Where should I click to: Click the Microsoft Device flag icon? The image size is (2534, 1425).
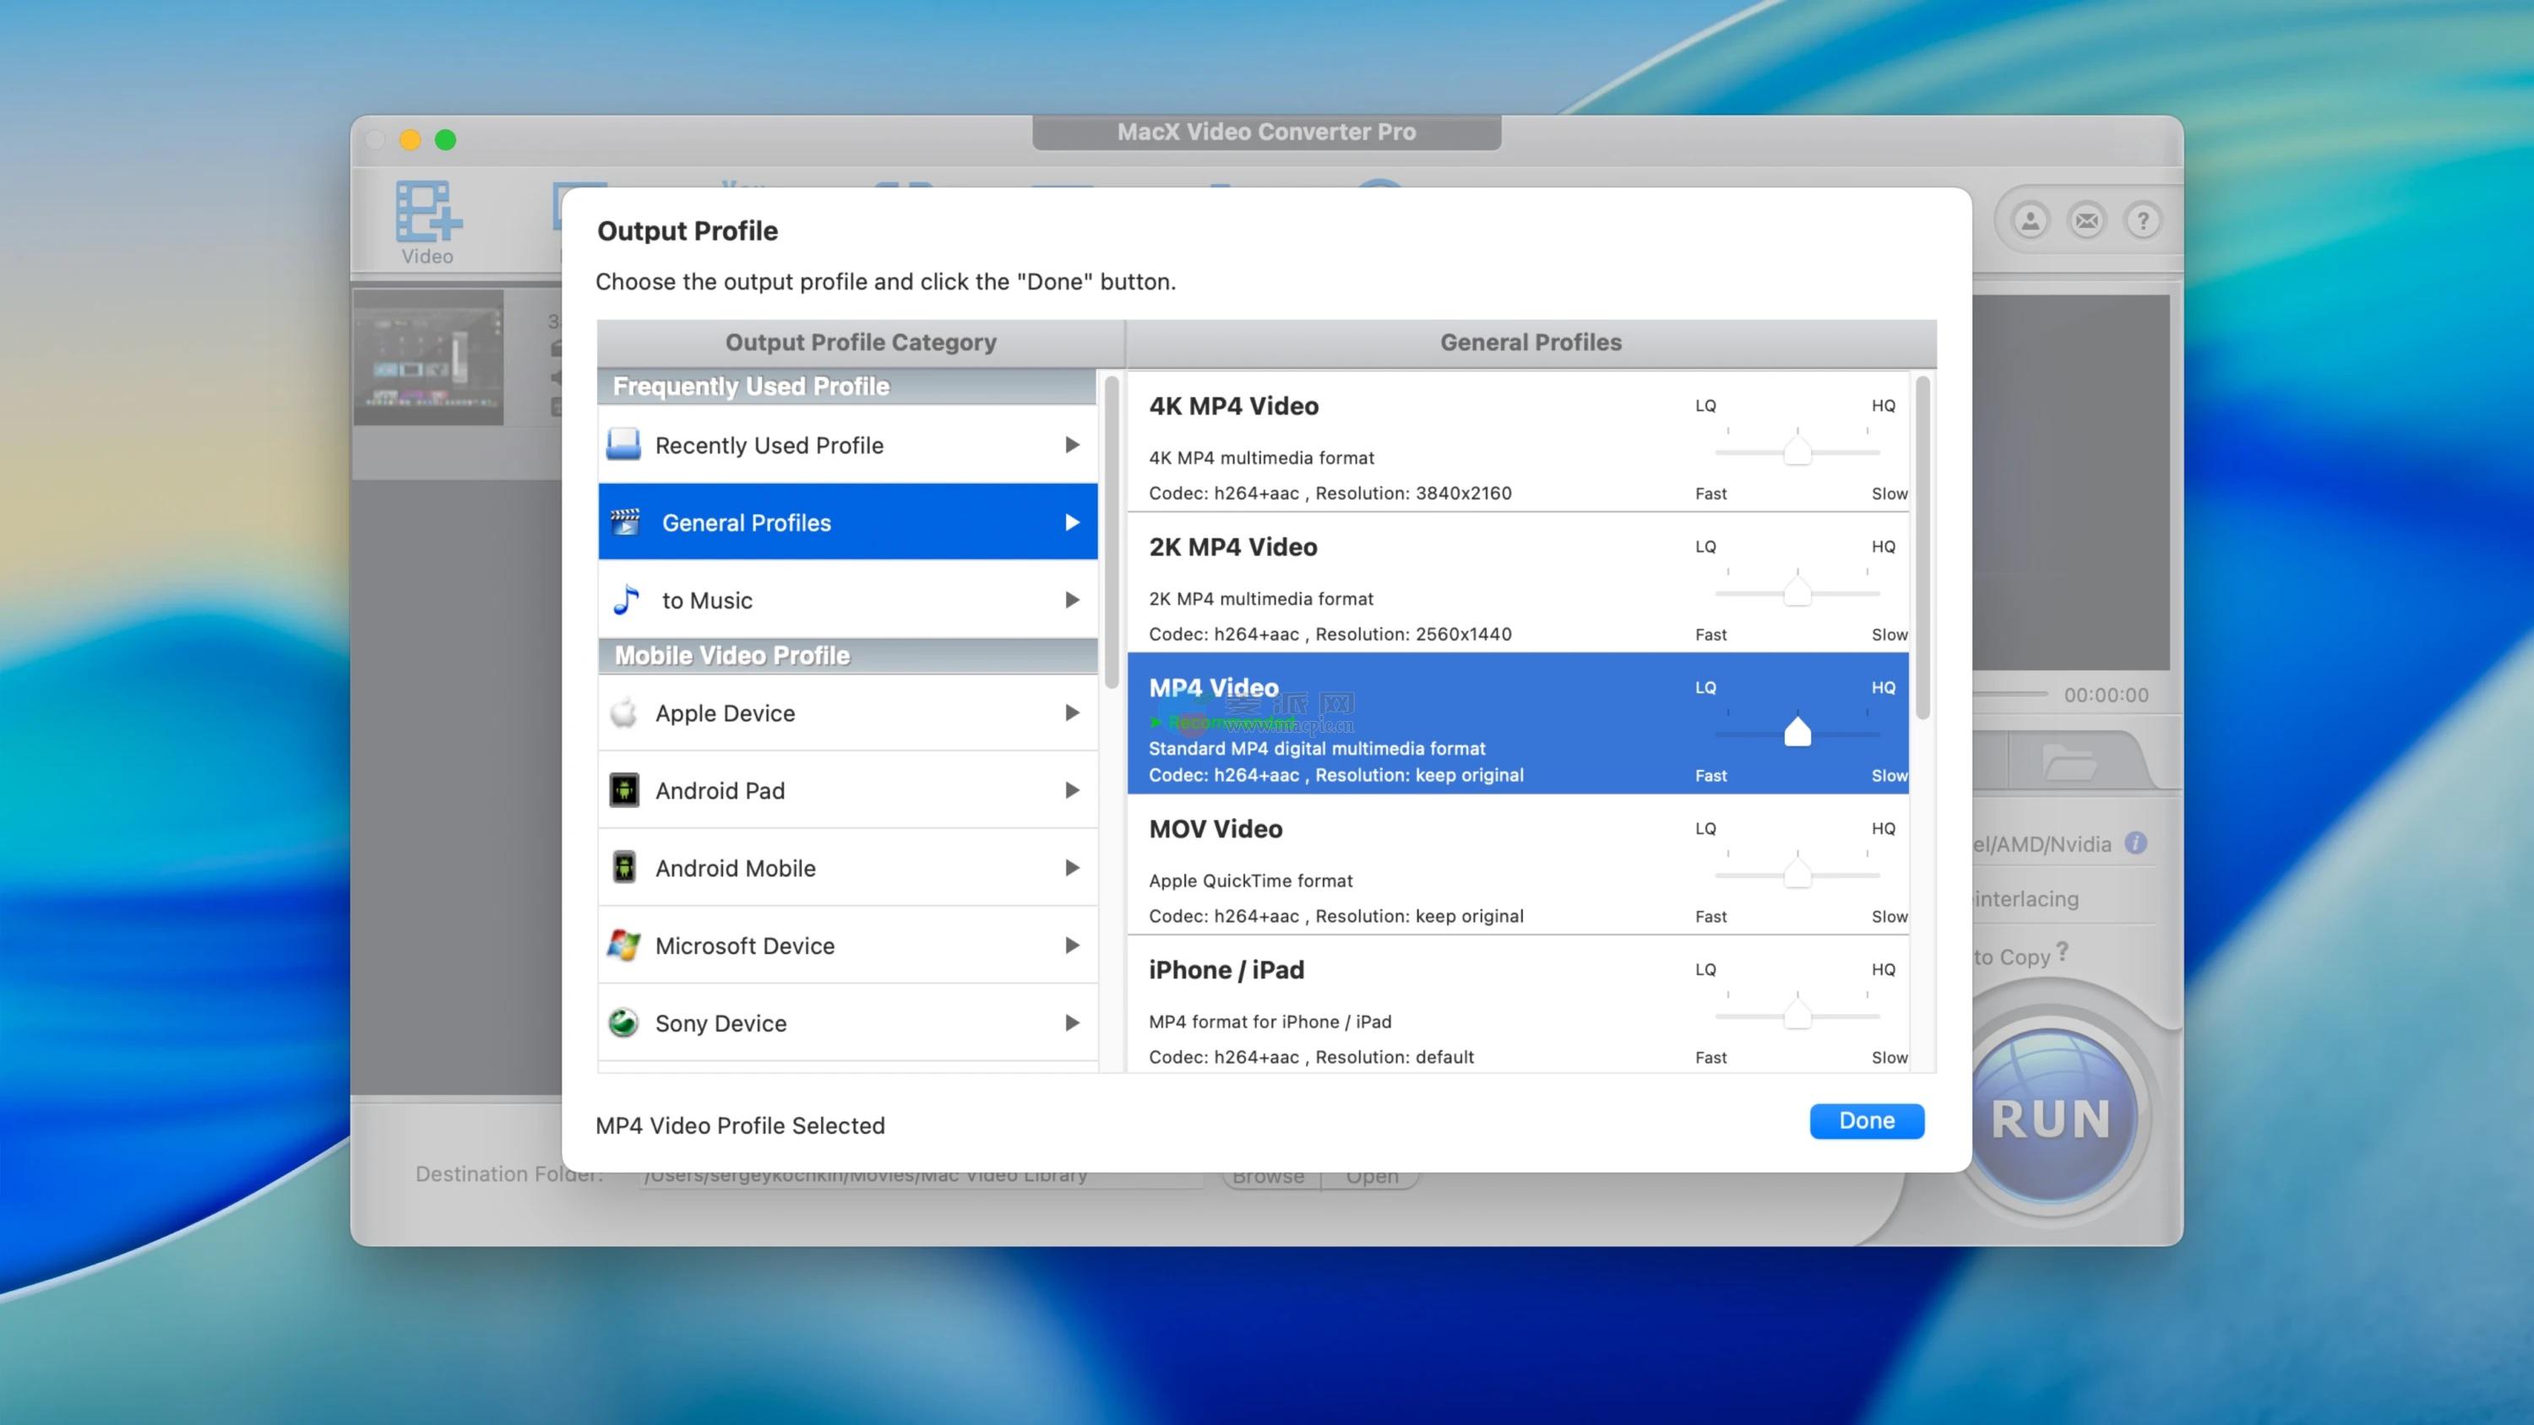pos(623,945)
